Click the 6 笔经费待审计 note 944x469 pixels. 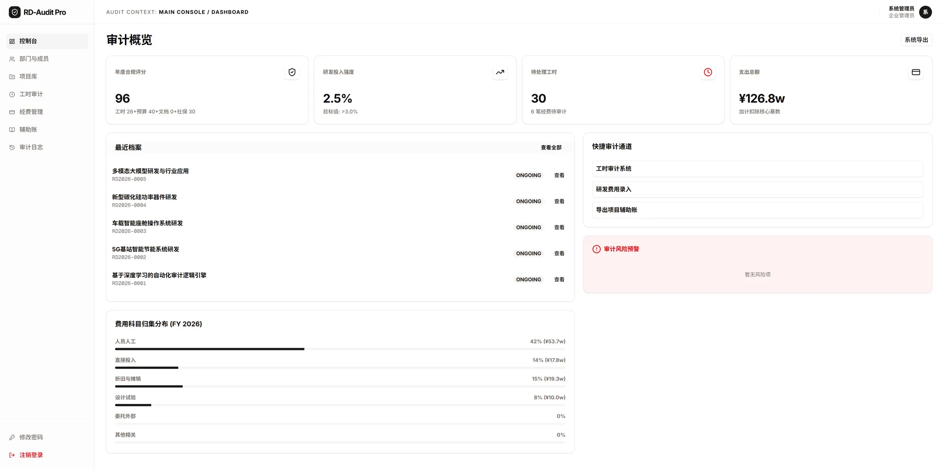coord(549,112)
